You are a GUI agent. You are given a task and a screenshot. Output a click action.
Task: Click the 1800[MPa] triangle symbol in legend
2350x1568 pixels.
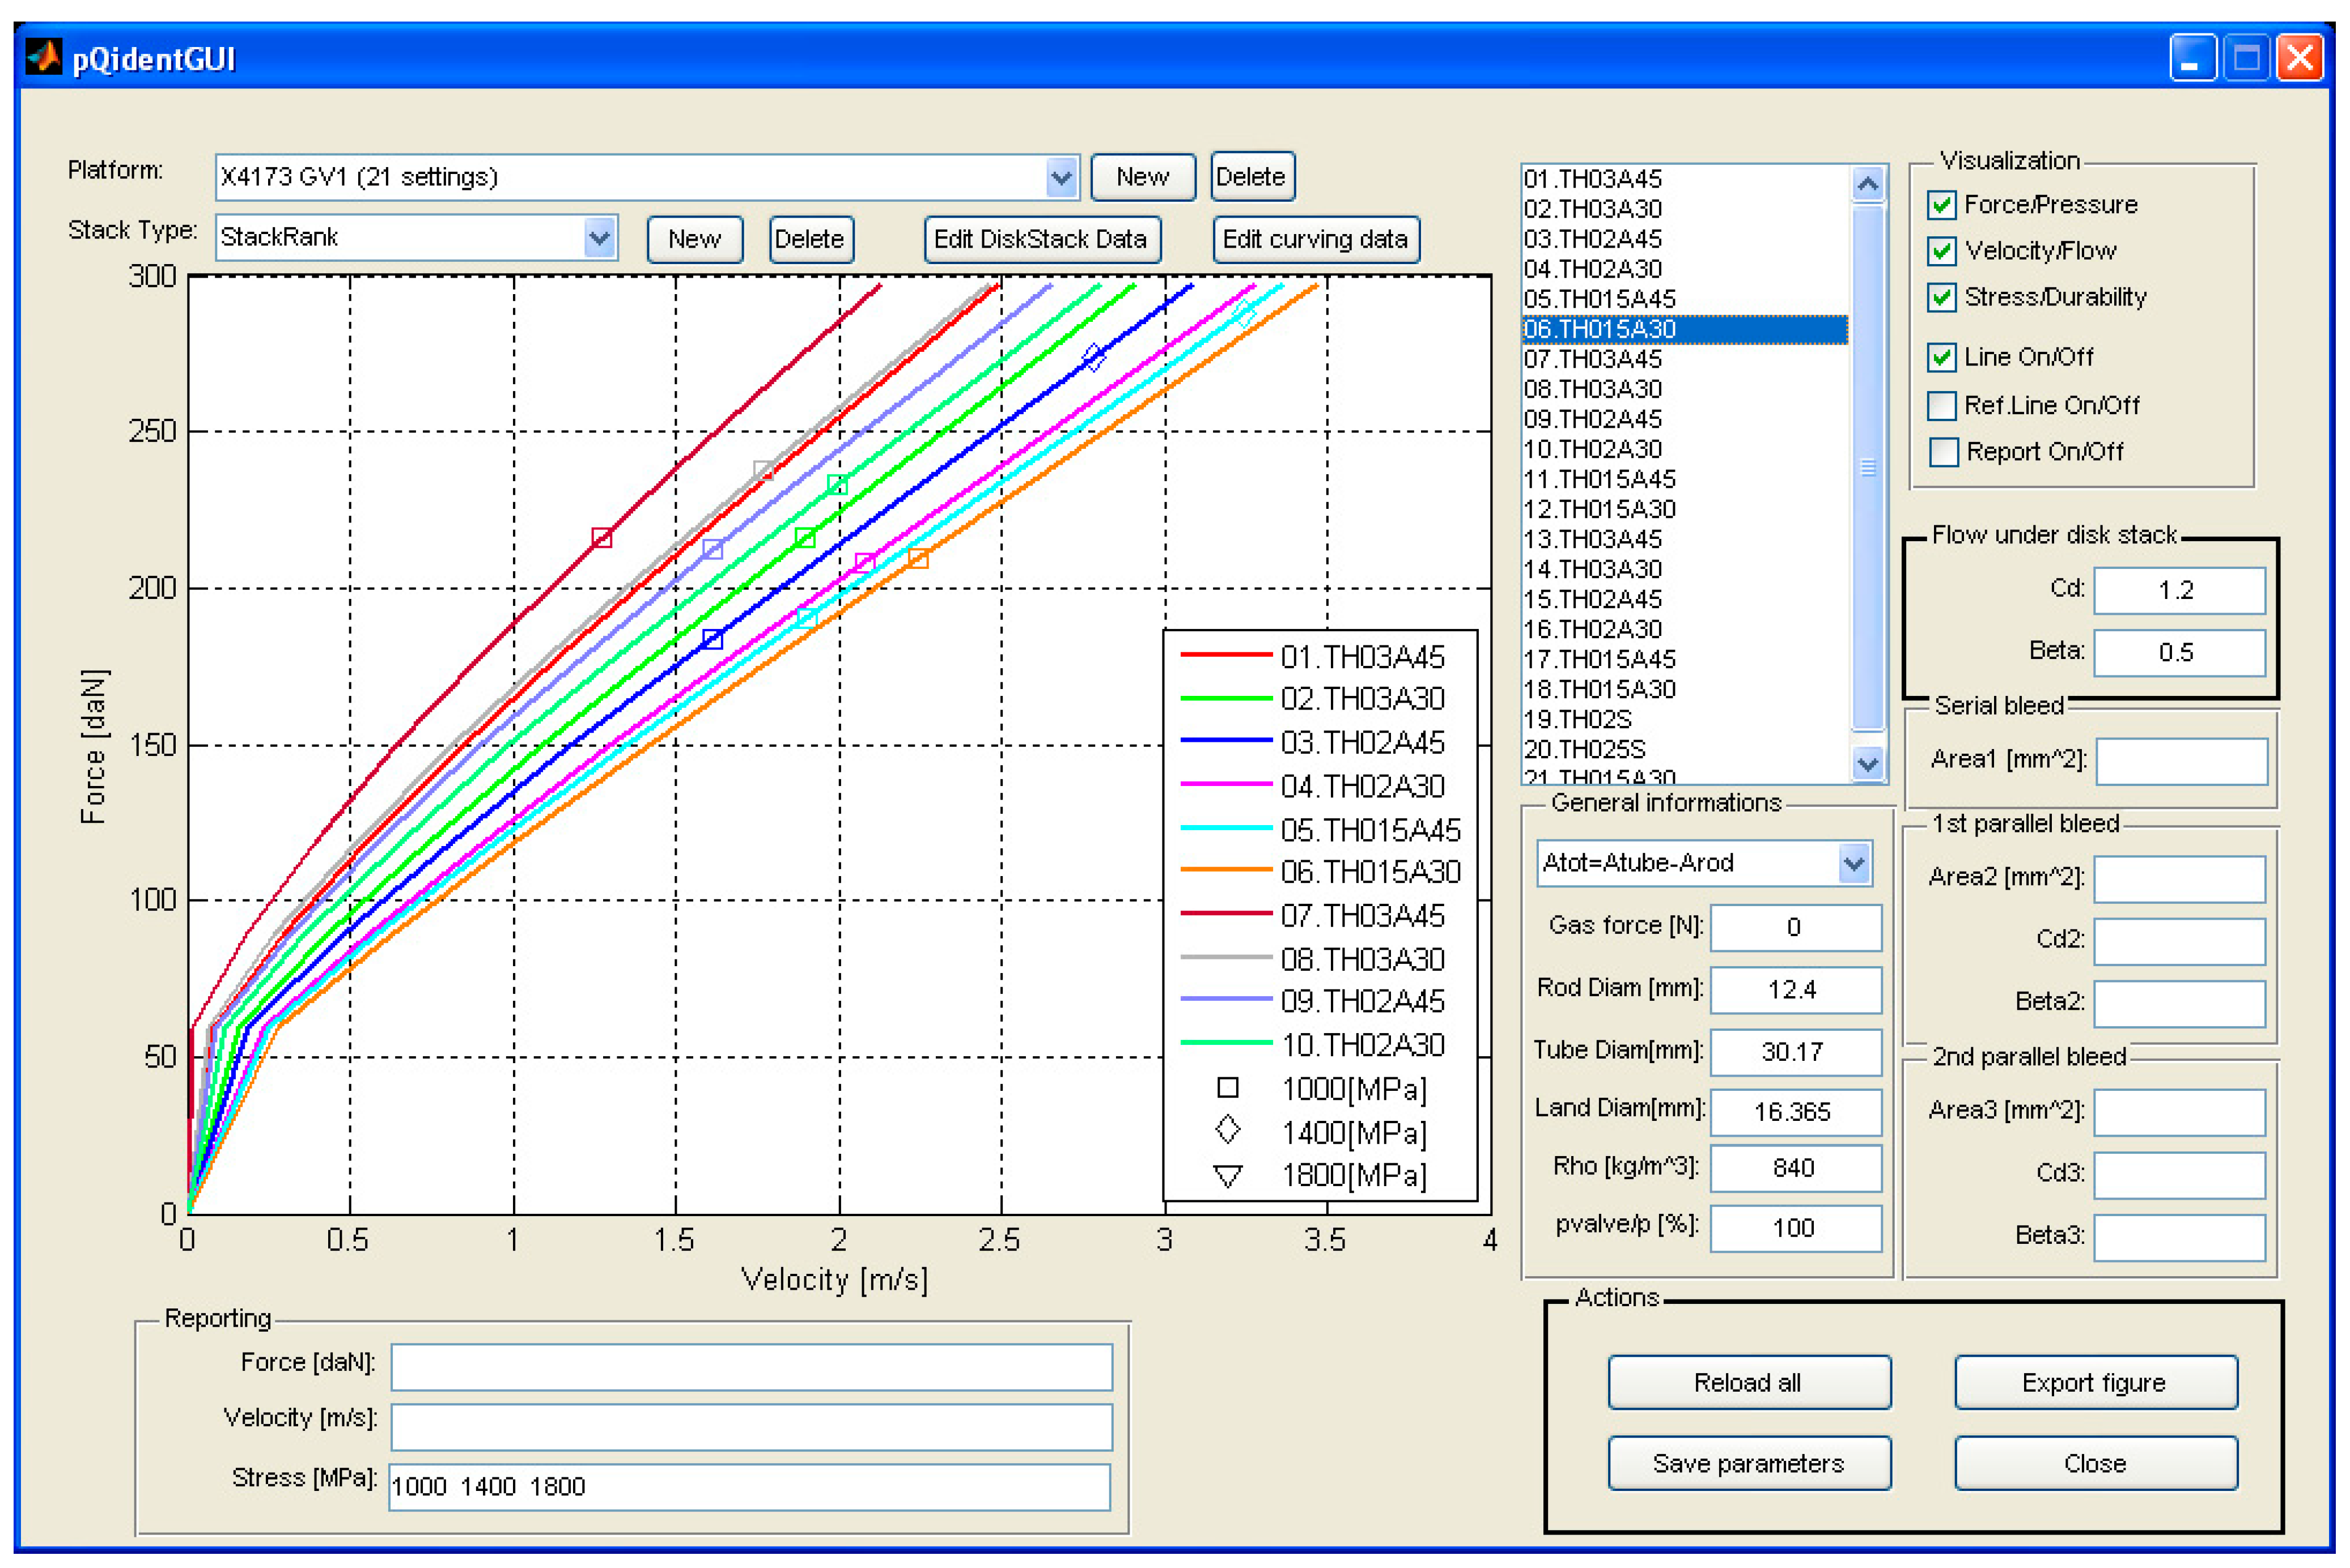click(1227, 1176)
